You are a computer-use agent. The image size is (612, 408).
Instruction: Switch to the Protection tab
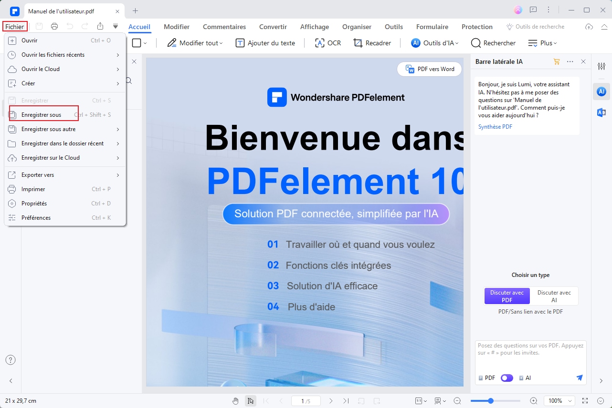click(x=477, y=27)
